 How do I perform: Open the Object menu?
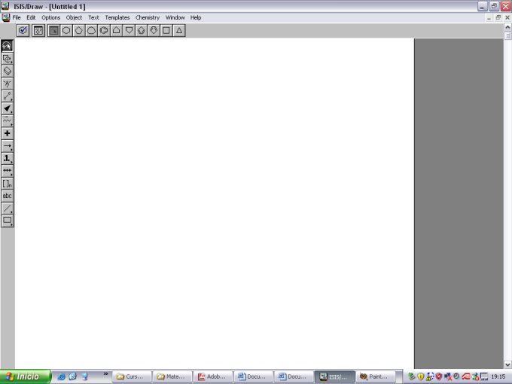(x=74, y=17)
